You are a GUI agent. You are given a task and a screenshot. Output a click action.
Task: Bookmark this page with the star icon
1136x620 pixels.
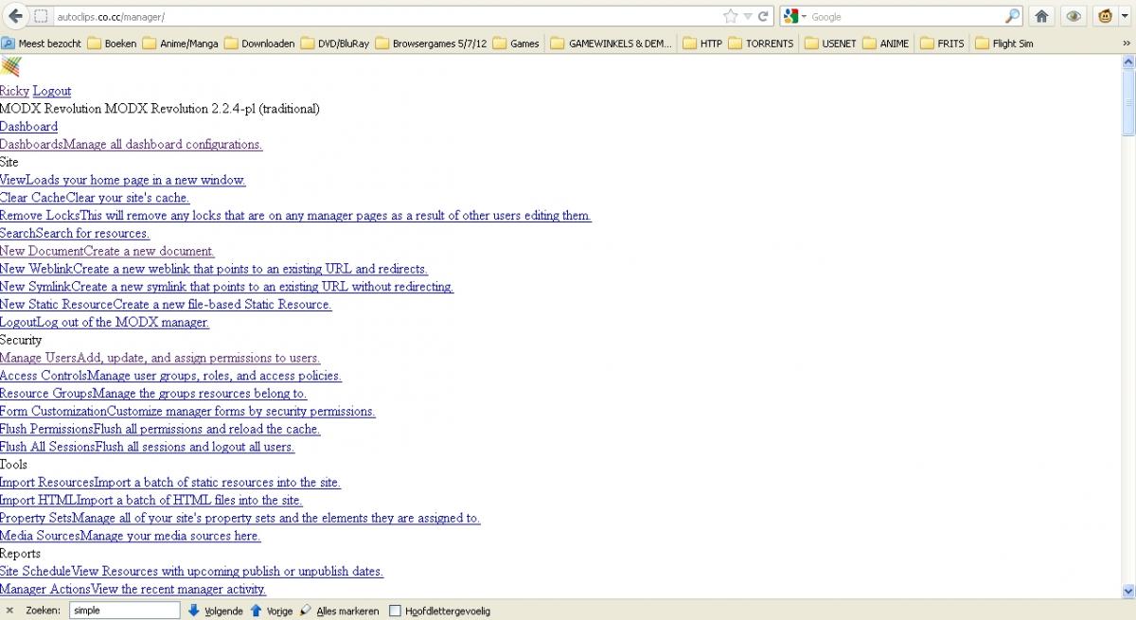[730, 16]
